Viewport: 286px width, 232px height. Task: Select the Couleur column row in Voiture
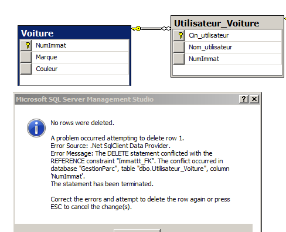(x=74, y=69)
